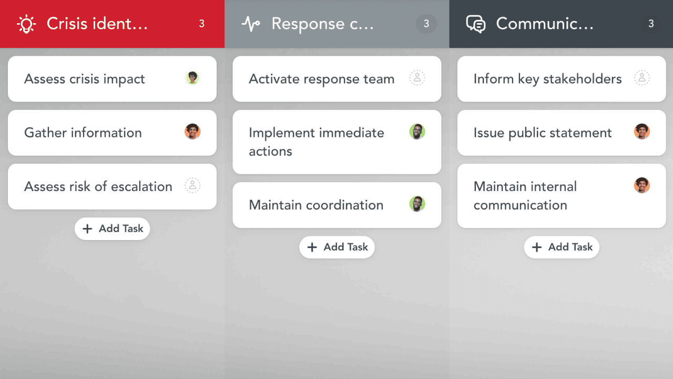This screenshot has height=379, width=673.
Task: Click the pulse icon in Response column header
Action: [x=251, y=24]
